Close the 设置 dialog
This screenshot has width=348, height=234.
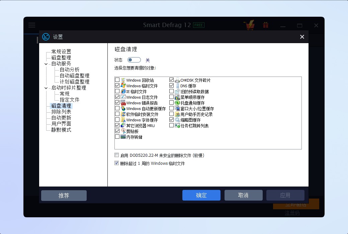pos(302,37)
